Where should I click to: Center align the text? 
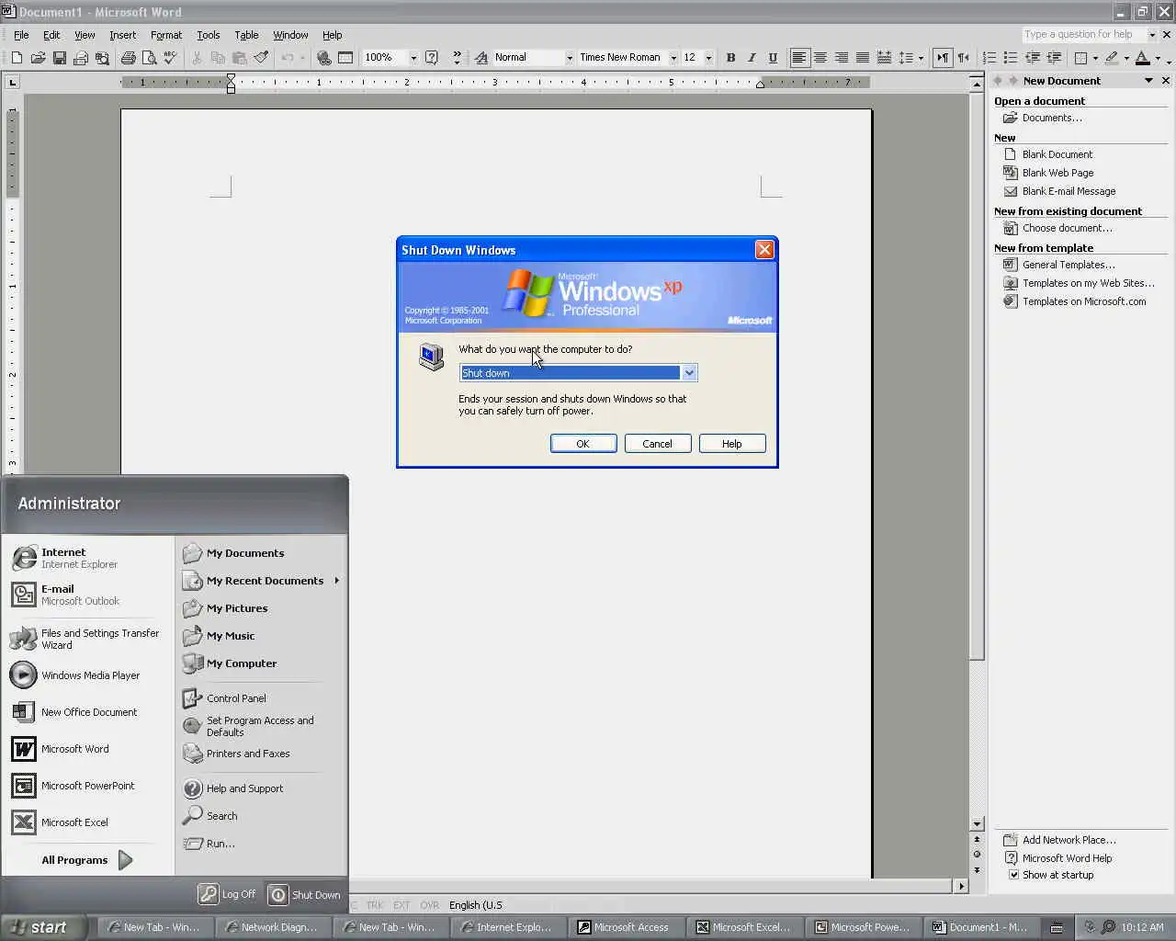(x=820, y=57)
